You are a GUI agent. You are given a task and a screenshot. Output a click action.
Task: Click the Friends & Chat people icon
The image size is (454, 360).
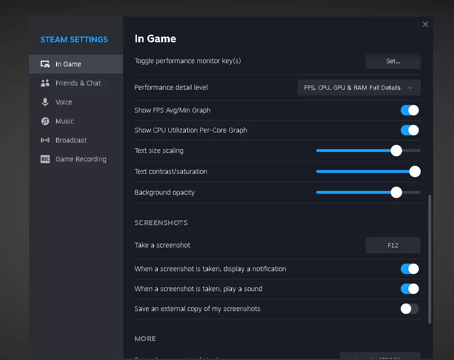point(45,83)
